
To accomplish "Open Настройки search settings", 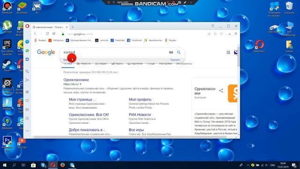I will (x=165, y=64).
